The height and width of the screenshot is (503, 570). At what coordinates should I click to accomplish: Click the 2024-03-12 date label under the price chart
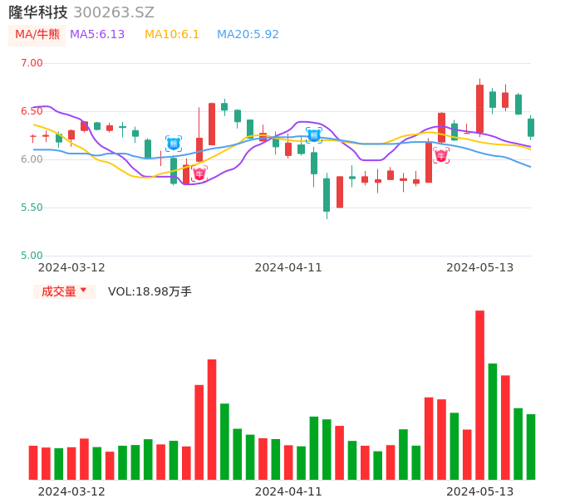(71, 267)
